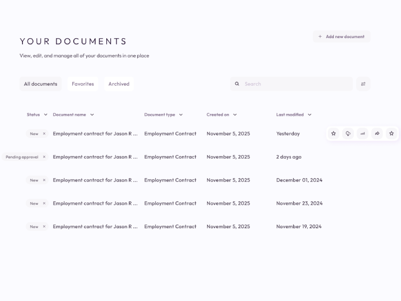This screenshot has height=301, width=401.
Task: Remove the New tag on the November 19, 2024 row
Action: 44,227
